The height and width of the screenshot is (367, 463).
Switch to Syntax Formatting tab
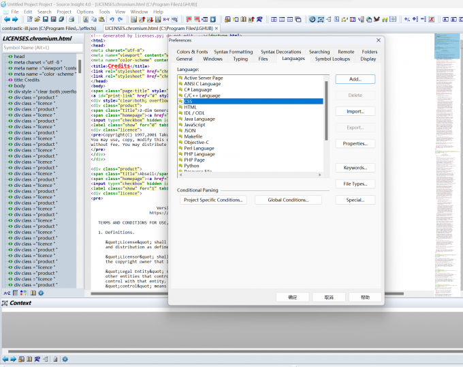click(x=233, y=52)
